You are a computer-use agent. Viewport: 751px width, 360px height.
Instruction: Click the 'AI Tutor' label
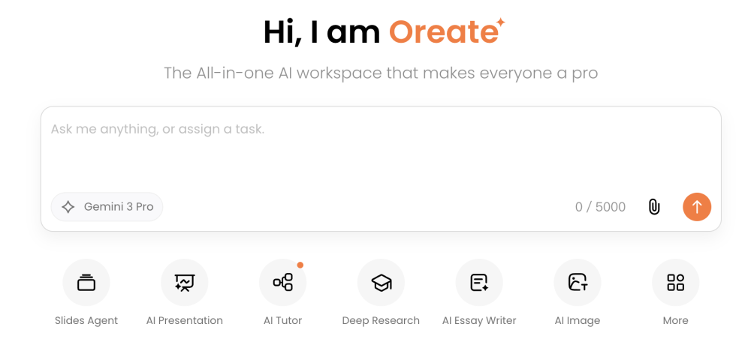(x=282, y=321)
